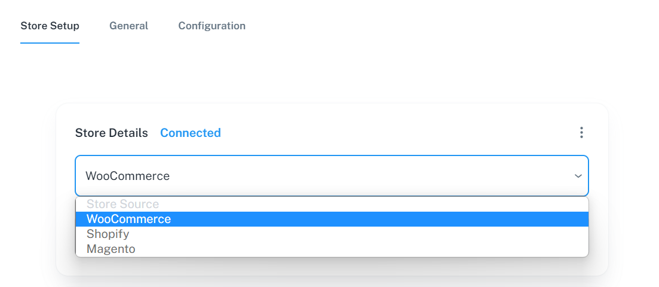The width and height of the screenshot is (659, 287).
Task: Click blank space right of the Magento label
Action: pyautogui.click(x=358, y=249)
